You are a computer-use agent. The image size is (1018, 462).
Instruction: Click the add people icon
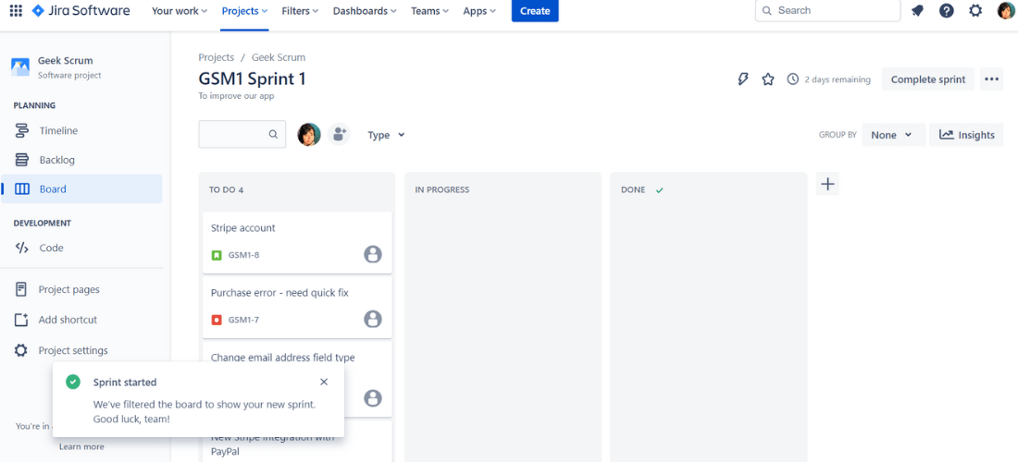[338, 134]
